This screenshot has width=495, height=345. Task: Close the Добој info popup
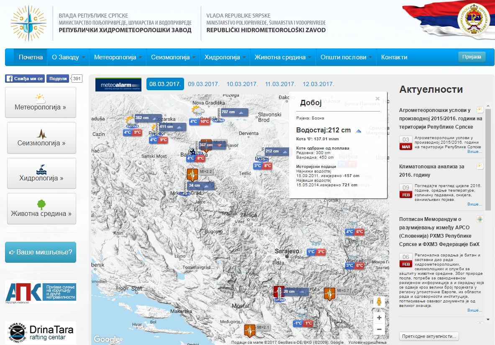click(377, 99)
